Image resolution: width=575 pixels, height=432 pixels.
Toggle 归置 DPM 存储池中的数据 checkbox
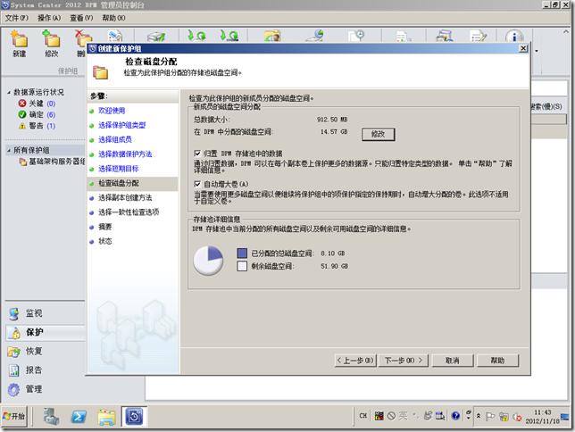point(197,153)
